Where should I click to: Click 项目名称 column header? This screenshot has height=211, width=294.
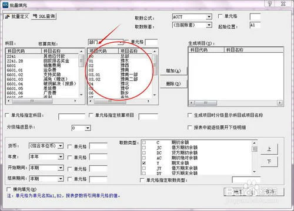135,51
